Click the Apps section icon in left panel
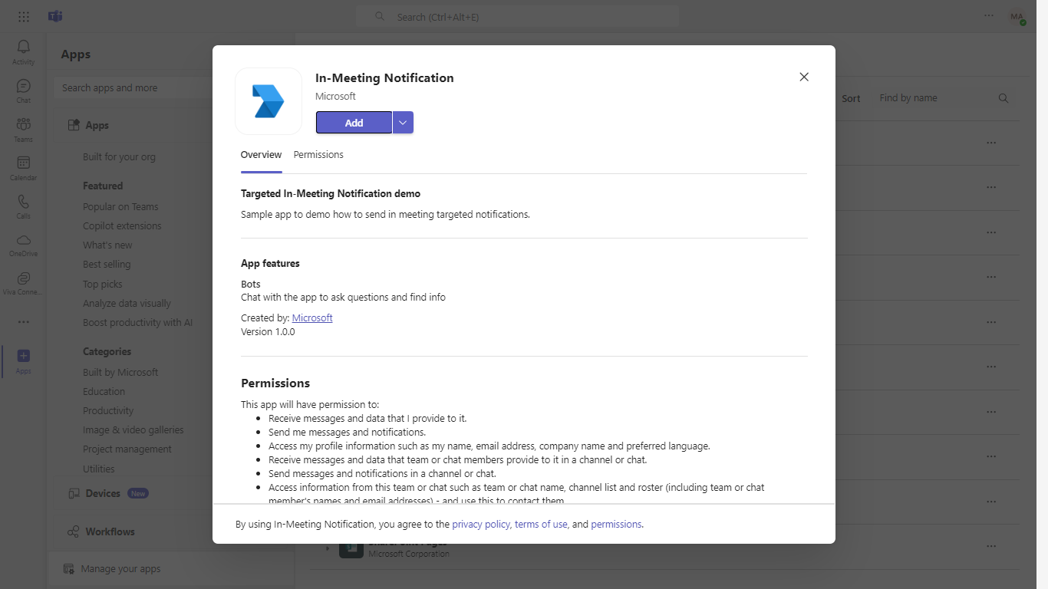 (74, 125)
